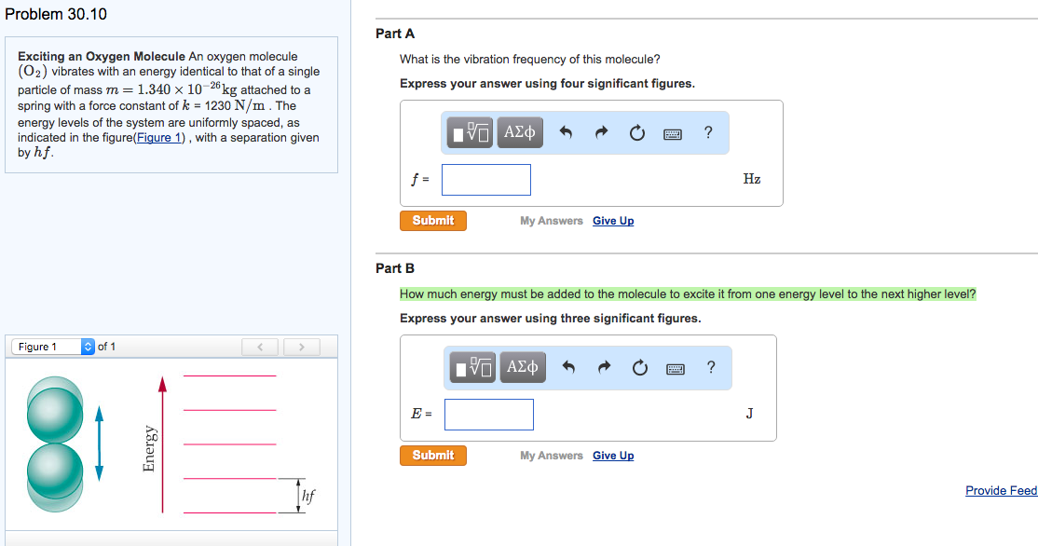Open the equation templates menu in Part A

pos(469,132)
